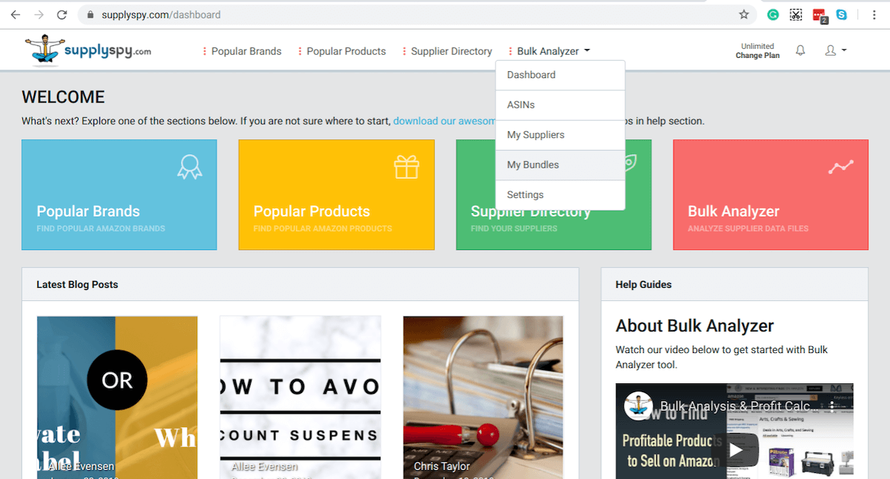Click the video title Bulk Analysis & Profit Calc
The height and width of the screenshot is (479, 890).
tap(739, 406)
